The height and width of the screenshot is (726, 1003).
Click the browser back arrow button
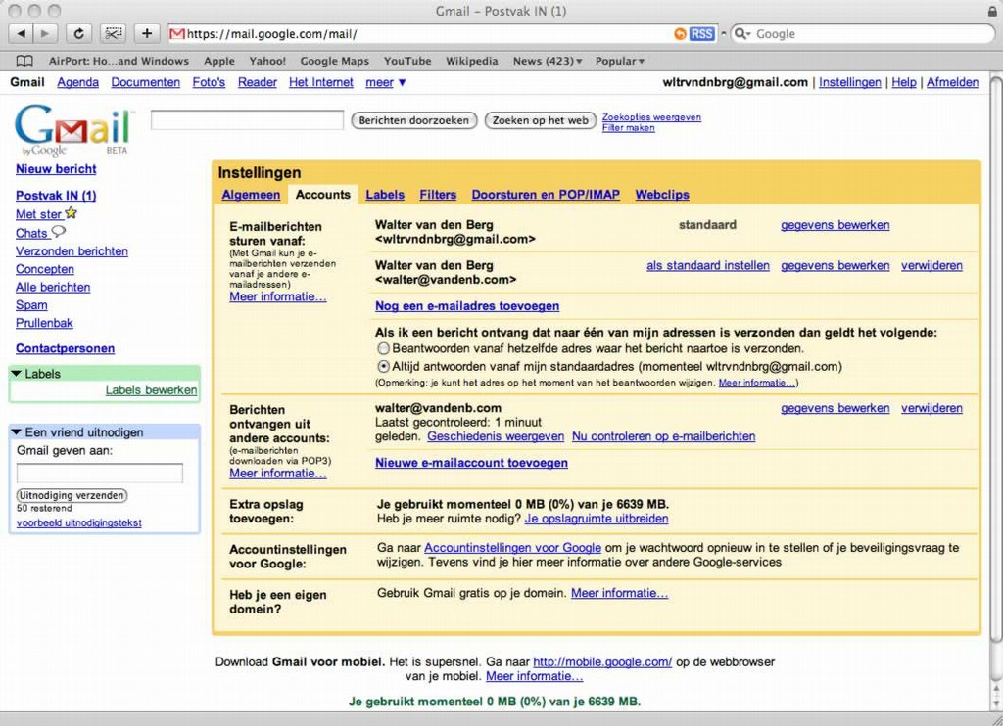pyautogui.click(x=22, y=33)
